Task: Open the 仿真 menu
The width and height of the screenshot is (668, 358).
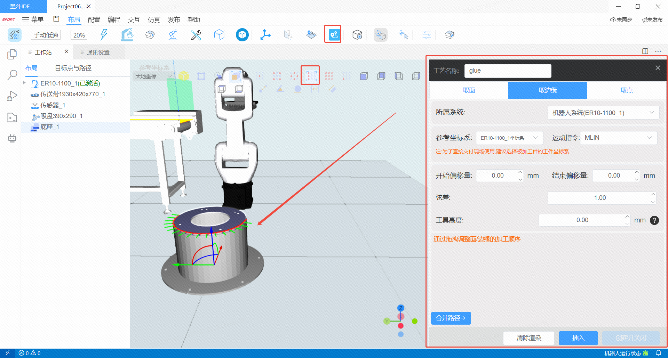Action: [154, 20]
